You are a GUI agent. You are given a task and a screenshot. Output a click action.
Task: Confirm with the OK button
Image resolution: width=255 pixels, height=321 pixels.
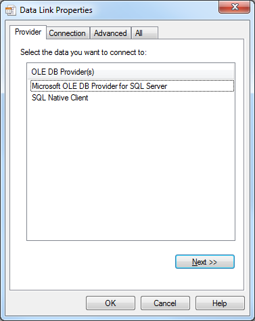click(110, 303)
